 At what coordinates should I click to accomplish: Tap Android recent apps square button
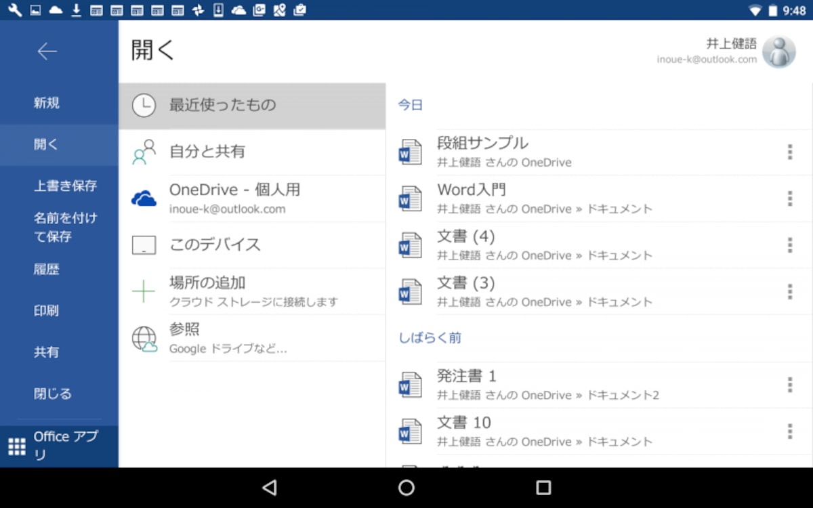pyautogui.click(x=543, y=488)
